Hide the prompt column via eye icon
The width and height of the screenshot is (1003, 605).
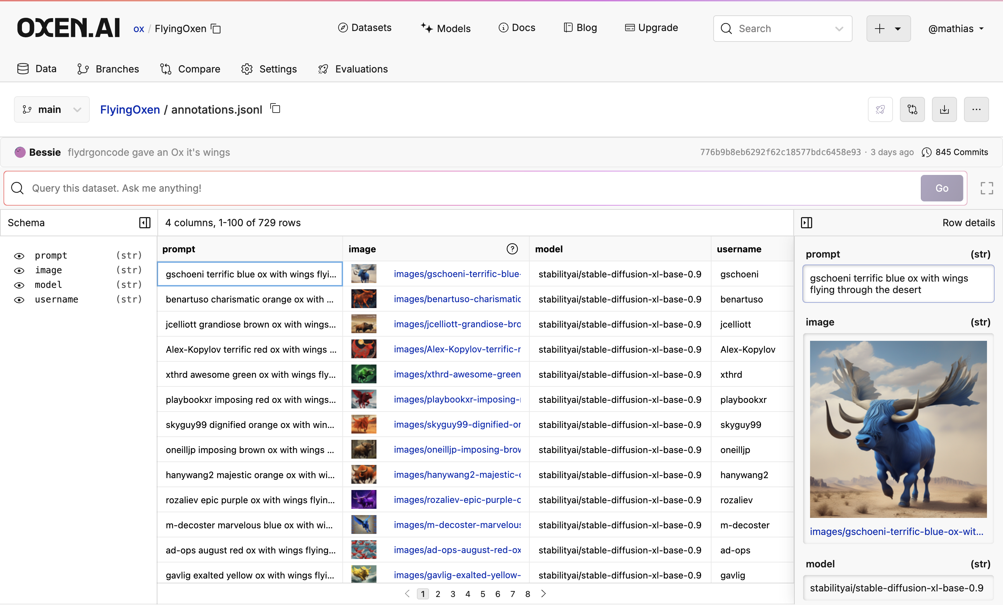click(x=19, y=255)
